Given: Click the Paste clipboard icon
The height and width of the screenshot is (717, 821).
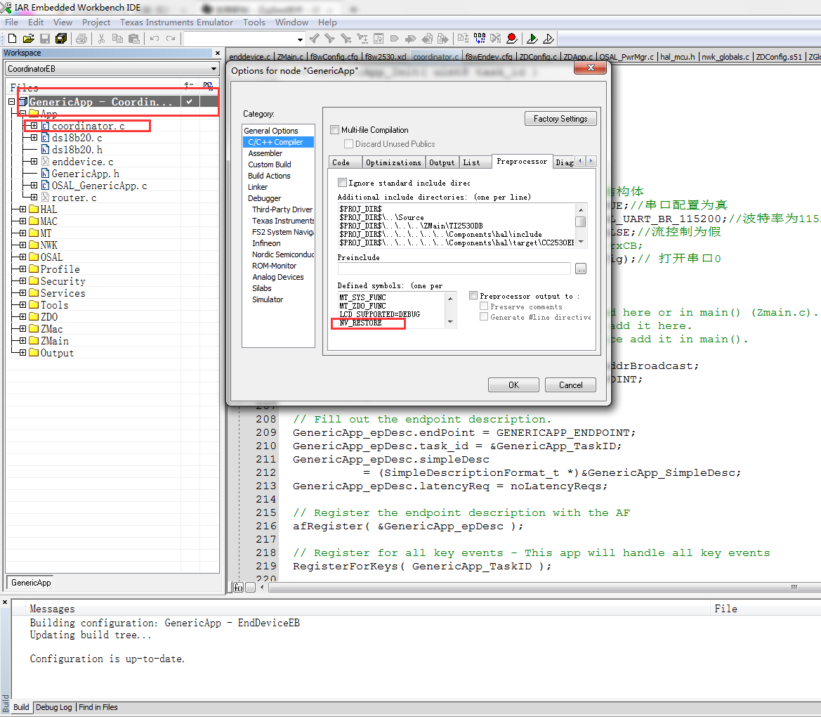Looking at the screenshot, I should [135, 38].
